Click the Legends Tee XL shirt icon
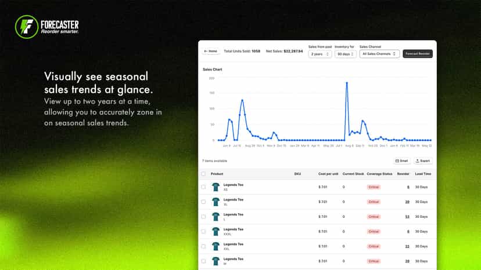 (x=216, y=202)
